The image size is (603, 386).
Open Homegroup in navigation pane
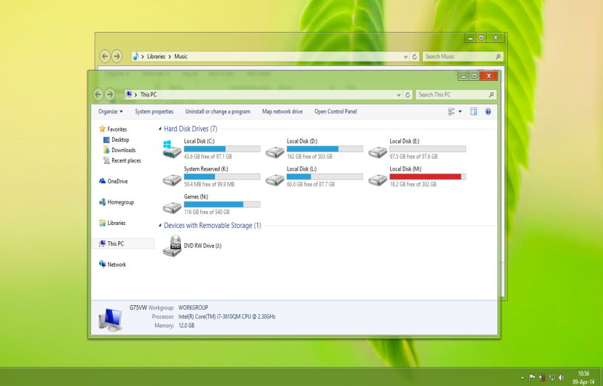(121, 202)
